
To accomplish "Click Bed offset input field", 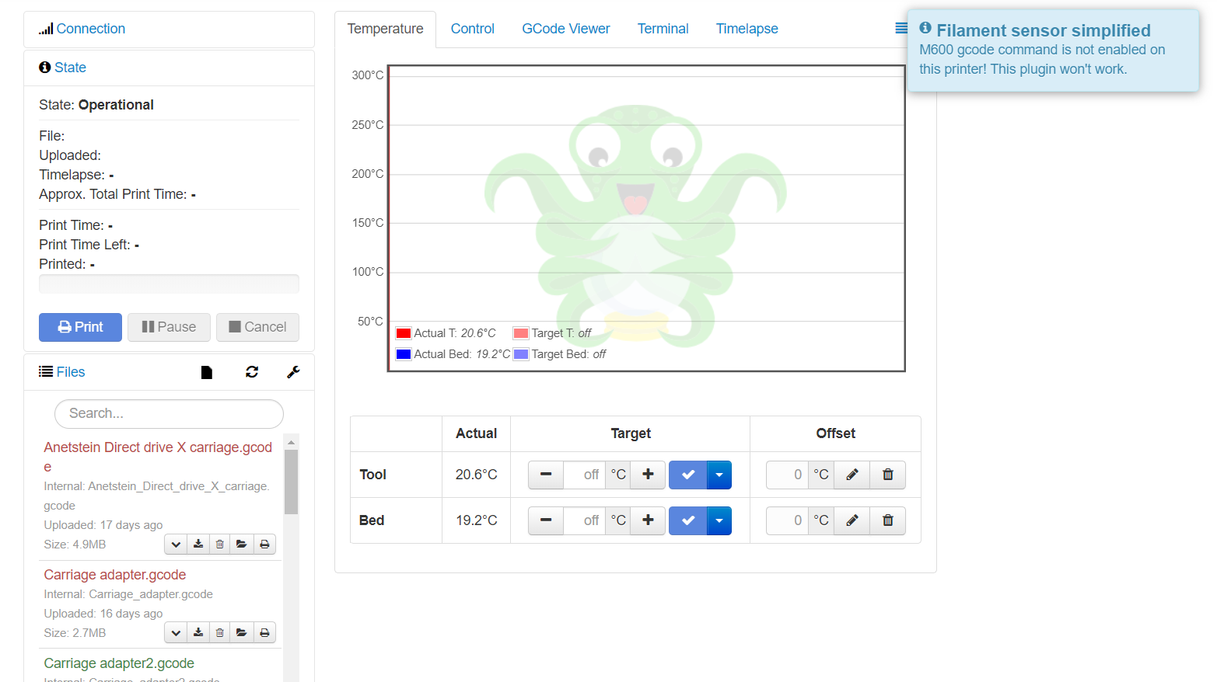I will (x=787, y=520).
